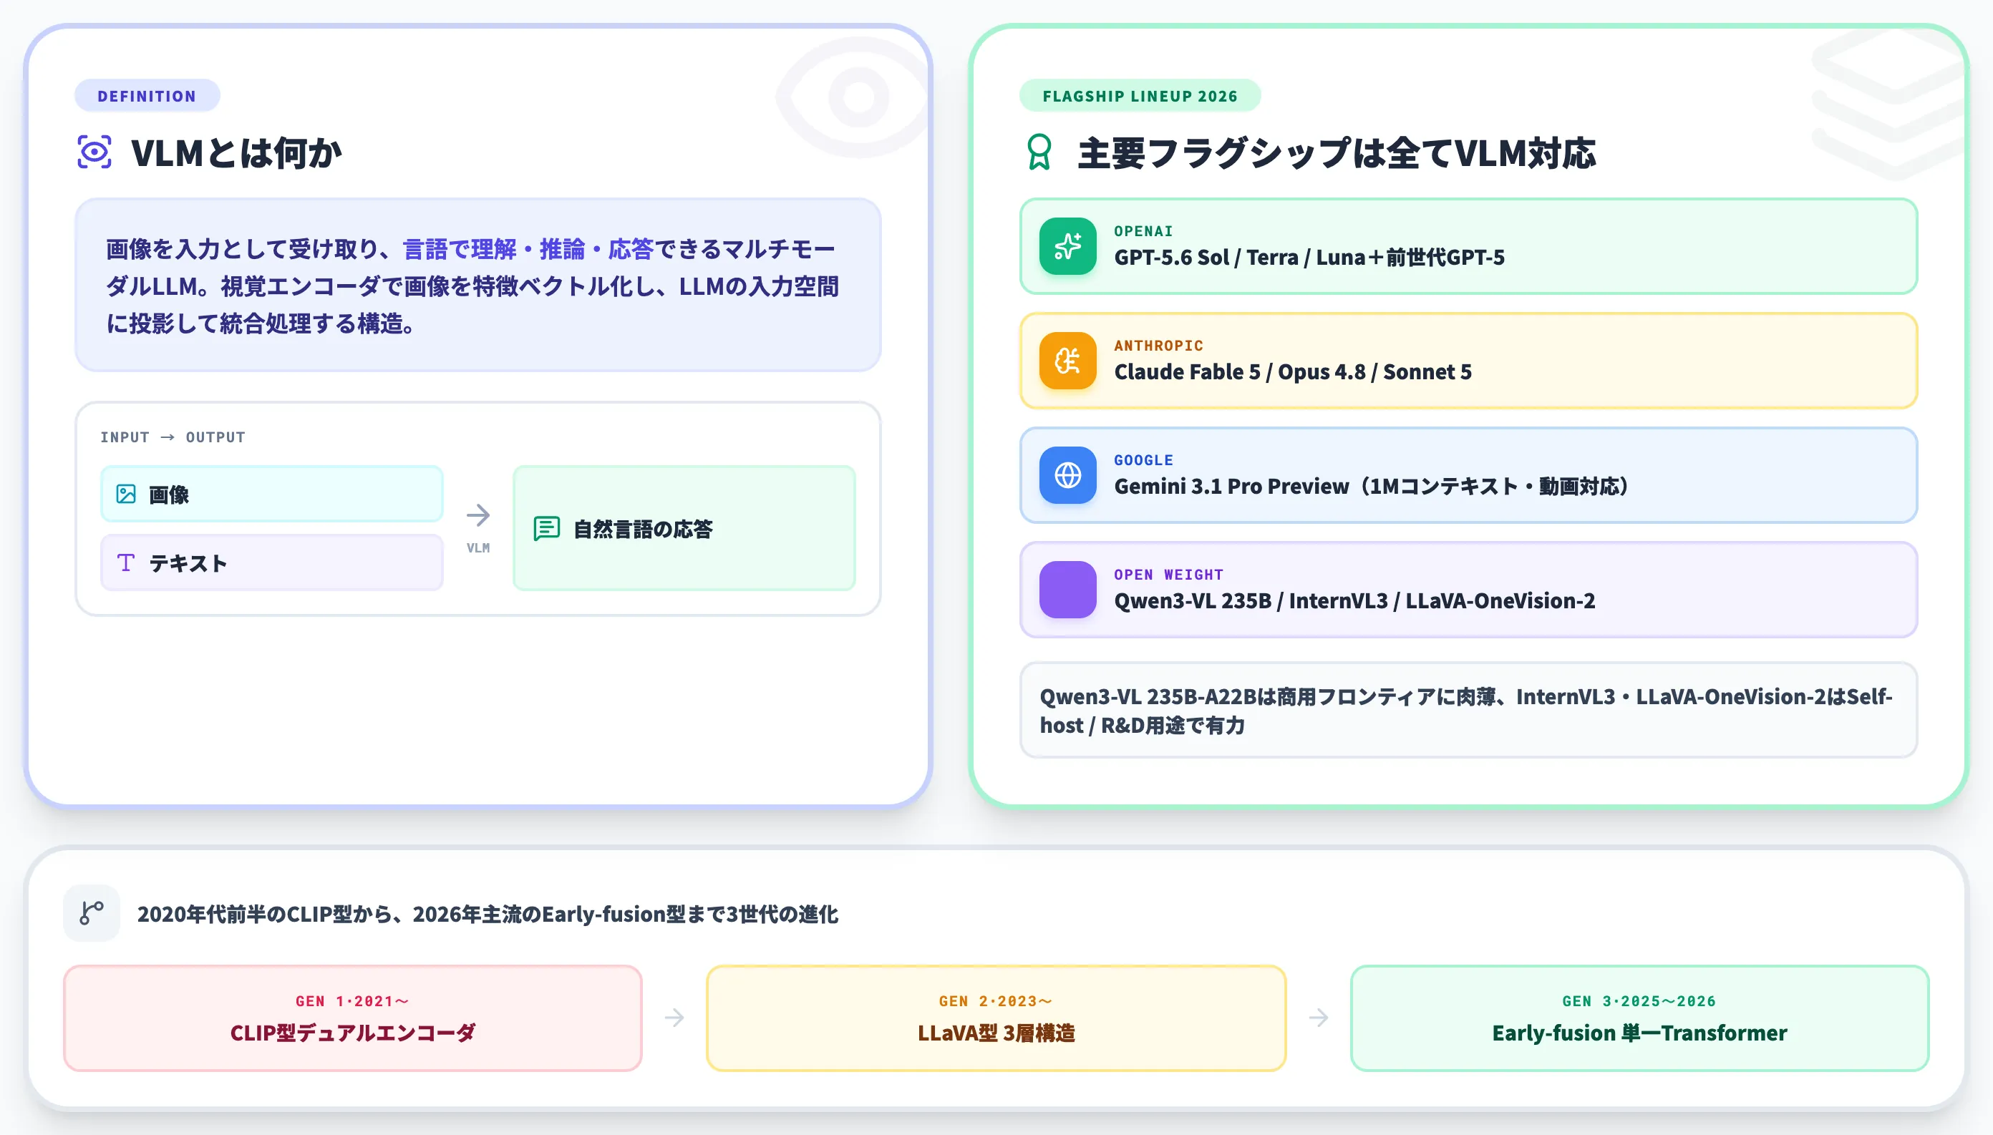Screen dimensions: 1993x1135
Task: Click the 主要フラグシップは全てVLM対応 heading
Action: tap(1337, 153)
